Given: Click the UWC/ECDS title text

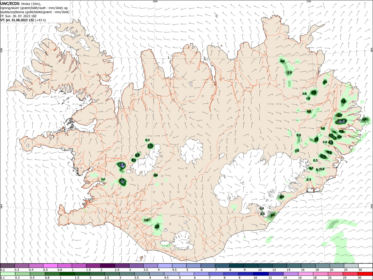Looking at the screenshot, I should click(x=10, y=3).
